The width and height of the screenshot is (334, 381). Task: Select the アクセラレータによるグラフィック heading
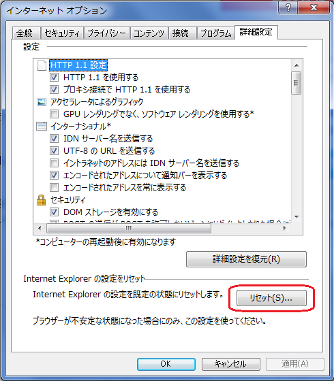coord(97,102)
